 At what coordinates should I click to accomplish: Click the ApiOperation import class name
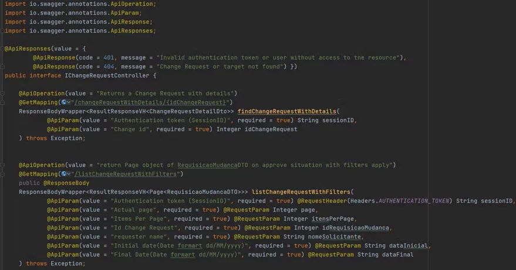pos(131,4)
